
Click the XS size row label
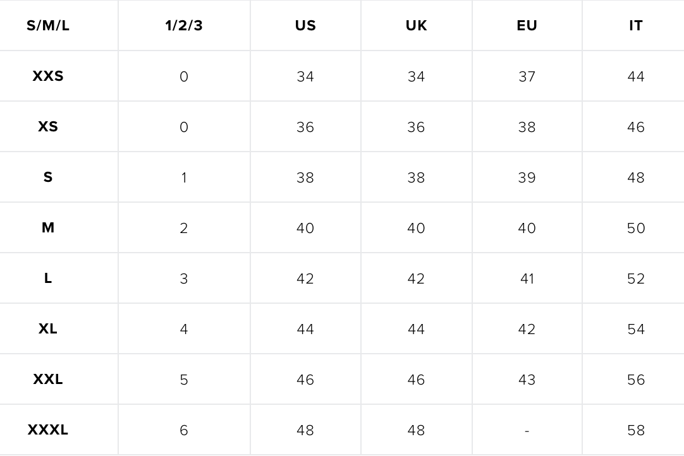click(48, 127)
